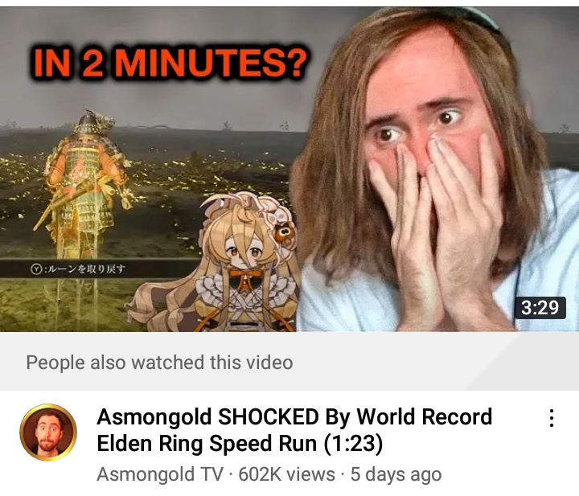Image resolution: width=579 pixels, height=496 pixels.
Task: Click the 'IN 2 MINUTES?' thumbnail text
Action: click(x=169, y=62)
